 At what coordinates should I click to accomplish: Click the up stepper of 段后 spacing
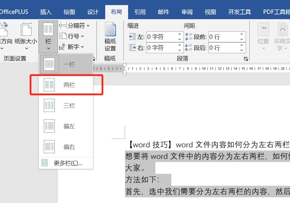coord(241,45)
